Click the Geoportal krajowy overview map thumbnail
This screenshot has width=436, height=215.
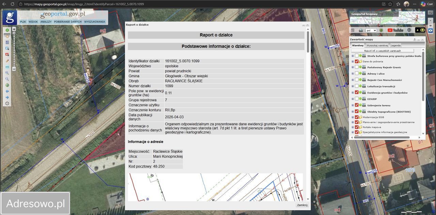pyautogui.click(x=387, y=17)
